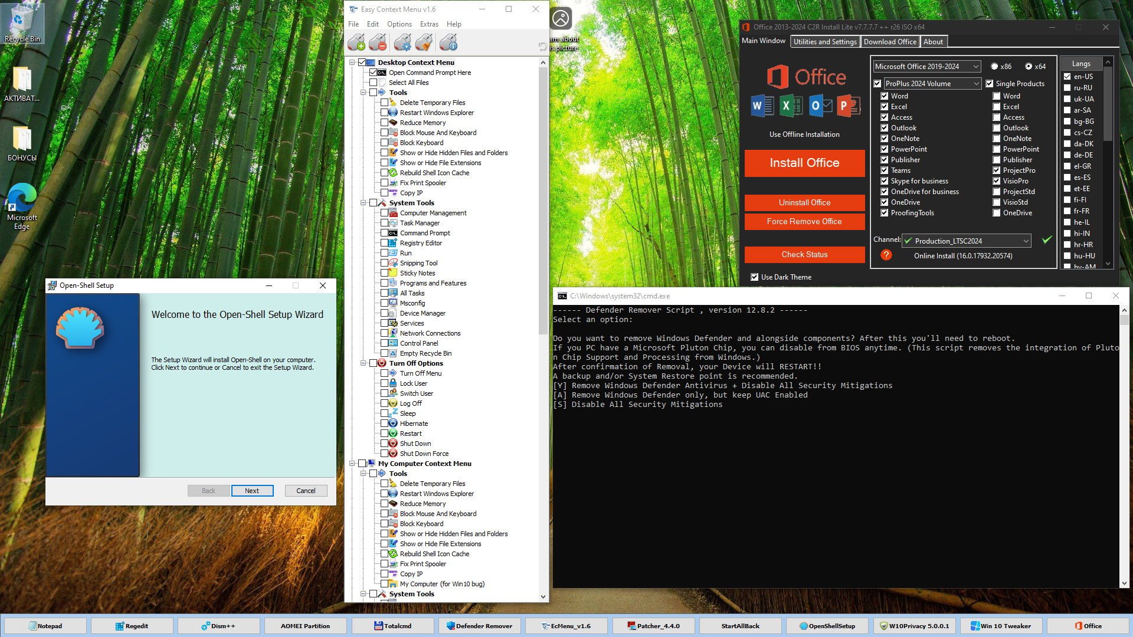This screenshot has width=1133, height=637.
Task: Open the Extras menu
Action: coord(428,24)
